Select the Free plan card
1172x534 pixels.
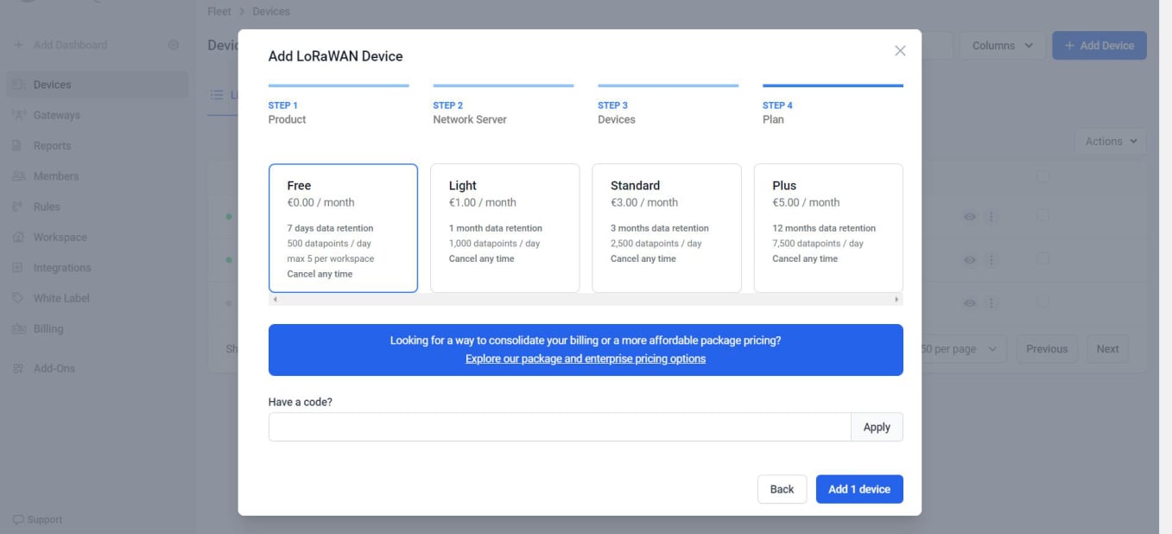(343, 228)
